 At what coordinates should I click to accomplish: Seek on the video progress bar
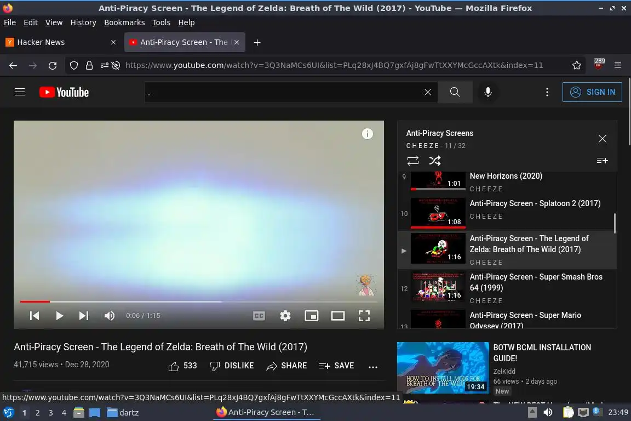pos(198,301)
